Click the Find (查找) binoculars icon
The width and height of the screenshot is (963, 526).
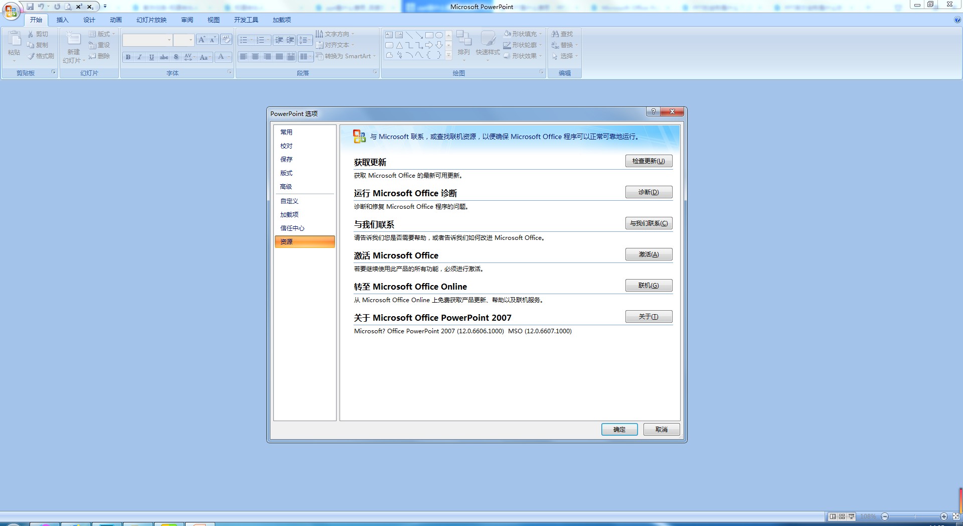555,34
